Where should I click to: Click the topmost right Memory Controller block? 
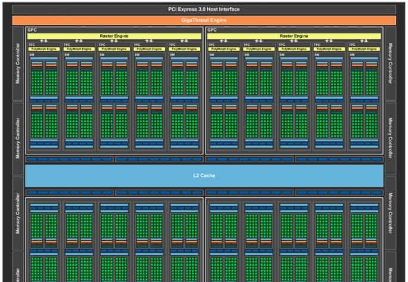tap(390, 63)
